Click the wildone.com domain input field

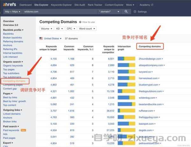pos(60,11)
